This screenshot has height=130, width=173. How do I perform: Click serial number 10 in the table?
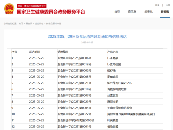click(x=13, y=114)
